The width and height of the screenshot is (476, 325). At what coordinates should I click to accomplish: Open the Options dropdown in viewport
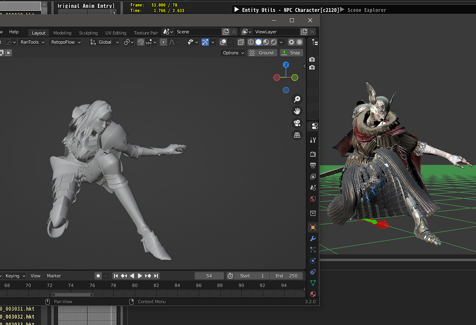pos(233,53)
